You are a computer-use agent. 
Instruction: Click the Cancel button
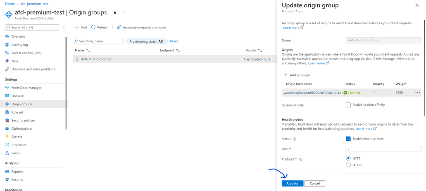click(x=314, y=184)
